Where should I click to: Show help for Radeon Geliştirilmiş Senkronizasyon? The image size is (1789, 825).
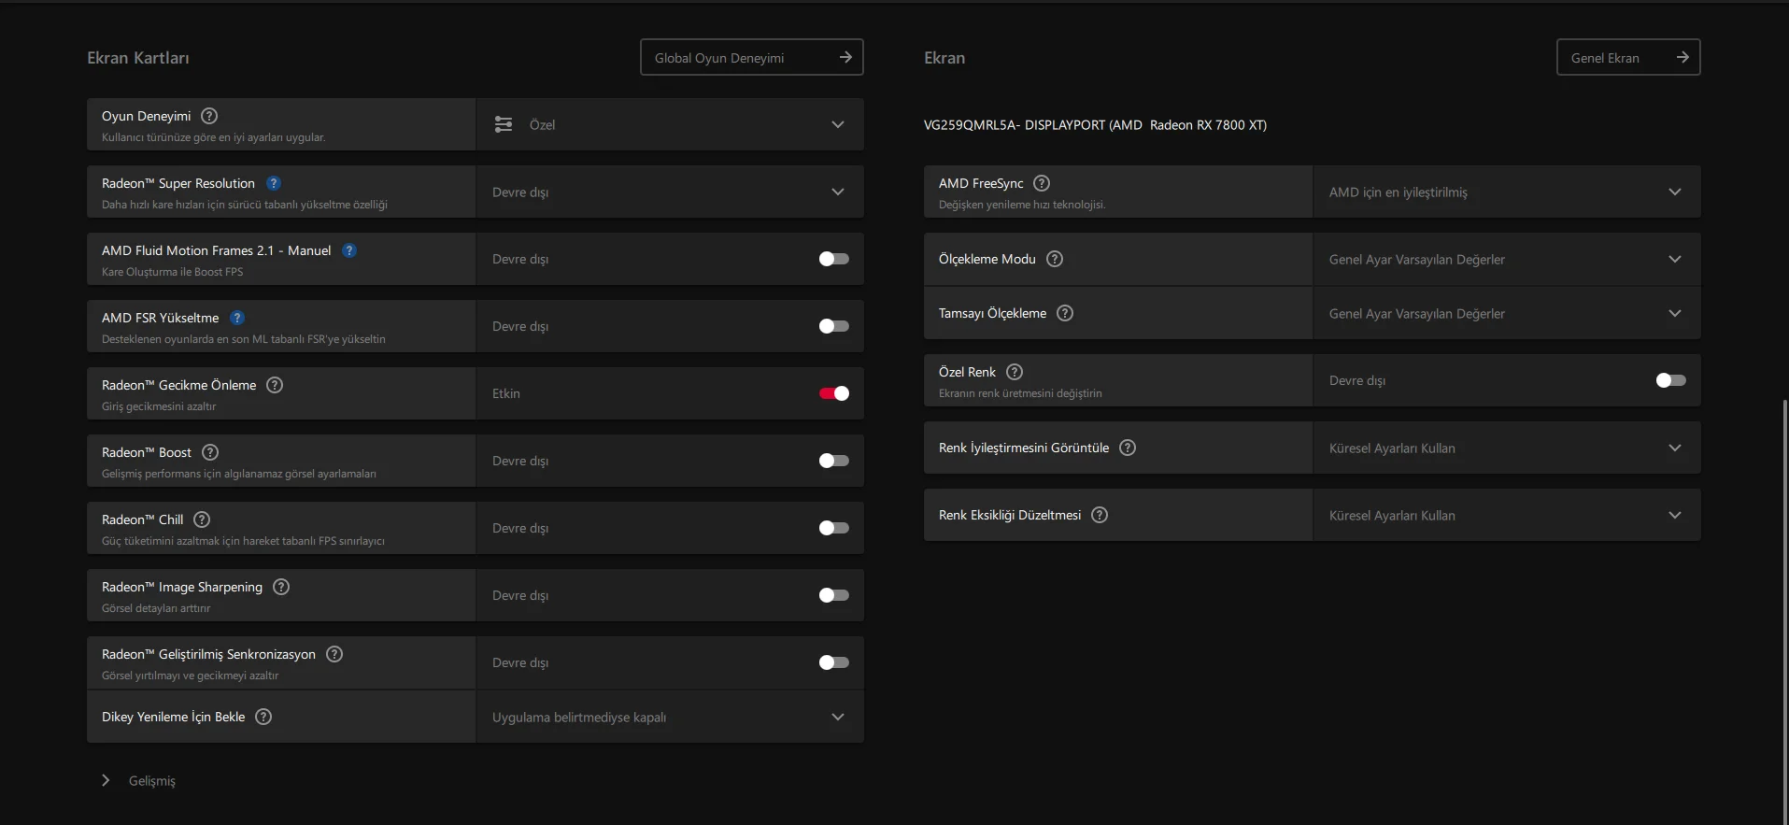click(334, 654)
